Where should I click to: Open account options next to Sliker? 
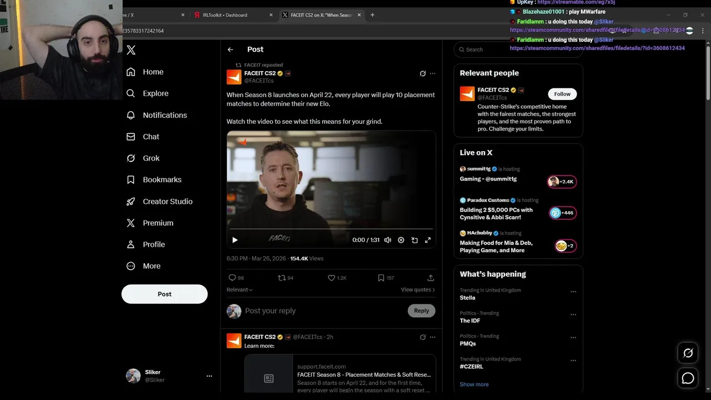point(209,376)
